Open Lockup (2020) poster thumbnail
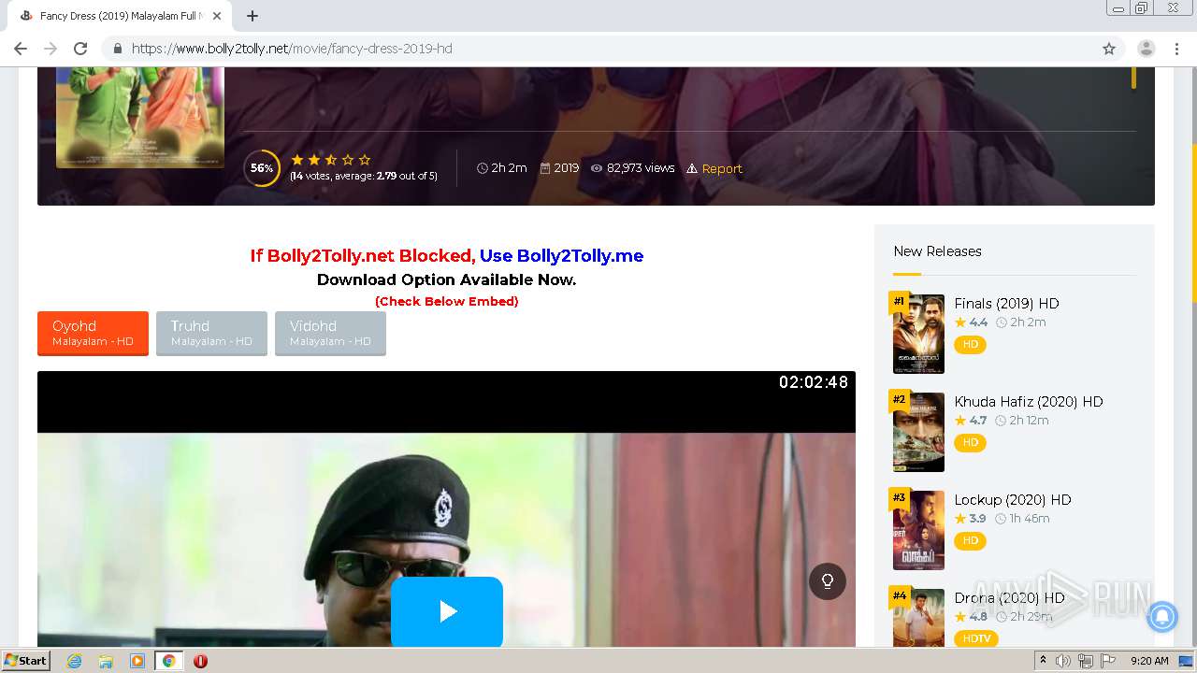This screenshot has width=1197, height=673. pyautogui.click(x=918, y=530)
